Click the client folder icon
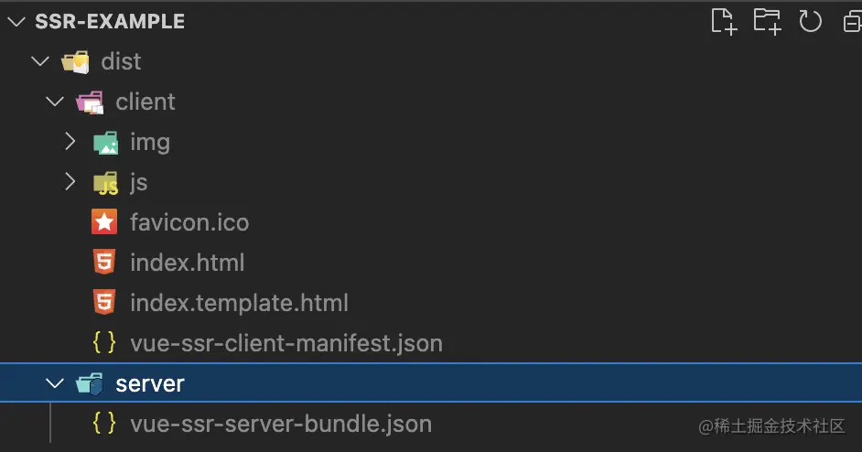The height and width of the screenshot is (452, 862). click(x=91, y=102)
